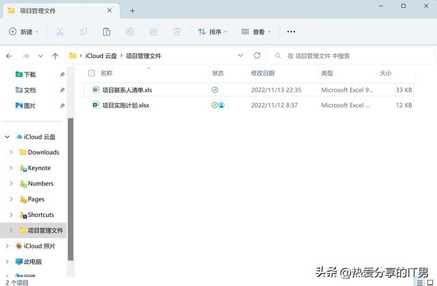Unpin 下载 using its pin icon

(x=62, y=74)
